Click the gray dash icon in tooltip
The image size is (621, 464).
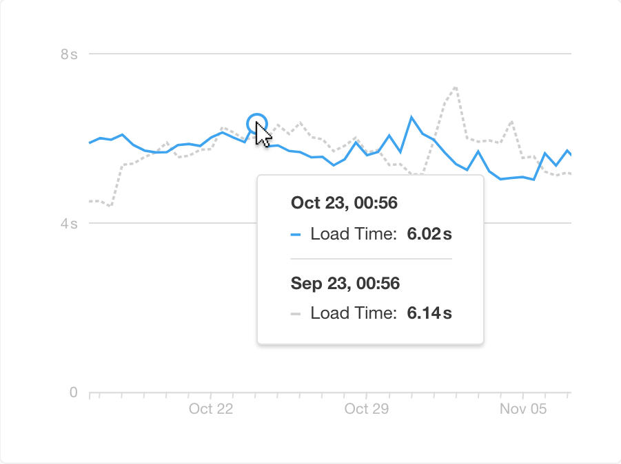(x=296, y=314)
